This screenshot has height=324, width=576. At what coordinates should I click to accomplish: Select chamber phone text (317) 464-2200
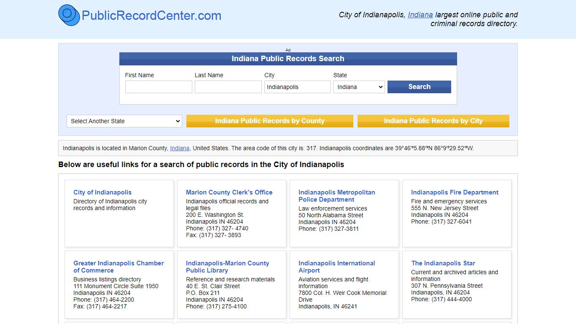[x=114, y=300]
